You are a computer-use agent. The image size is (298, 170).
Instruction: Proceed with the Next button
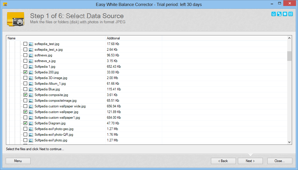250,161
